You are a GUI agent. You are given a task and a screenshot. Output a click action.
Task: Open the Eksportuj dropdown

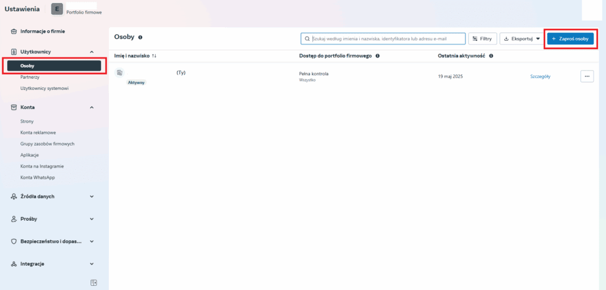522,38
